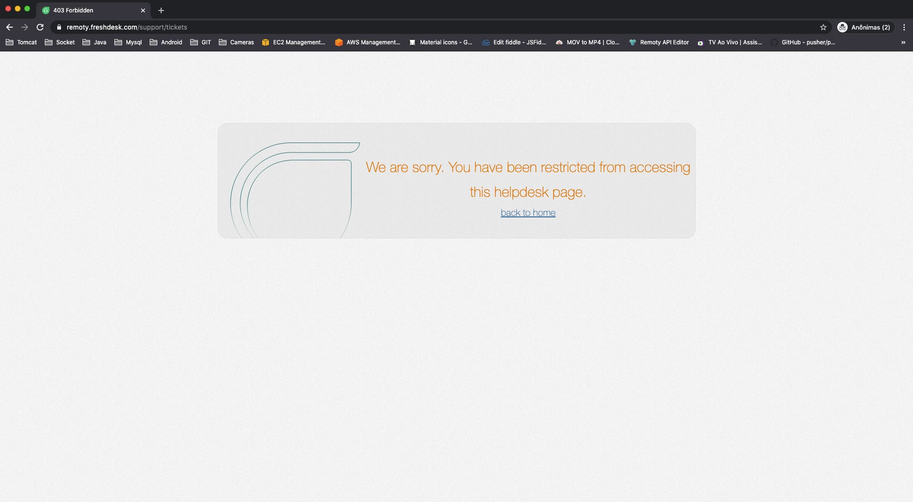Open the EC2 Management bookmark
Screen dimensions: 913x502
[x=294, y=42]
